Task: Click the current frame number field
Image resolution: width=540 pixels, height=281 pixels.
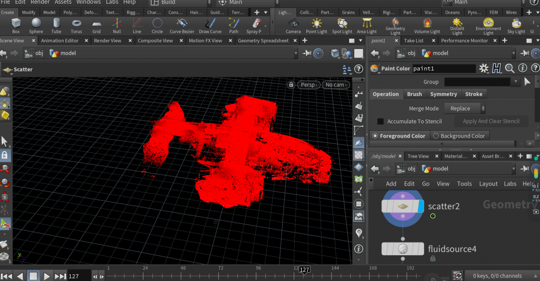Action: 79,276
